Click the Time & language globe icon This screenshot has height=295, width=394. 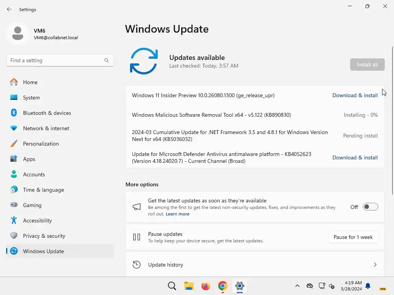pos(14,189)
